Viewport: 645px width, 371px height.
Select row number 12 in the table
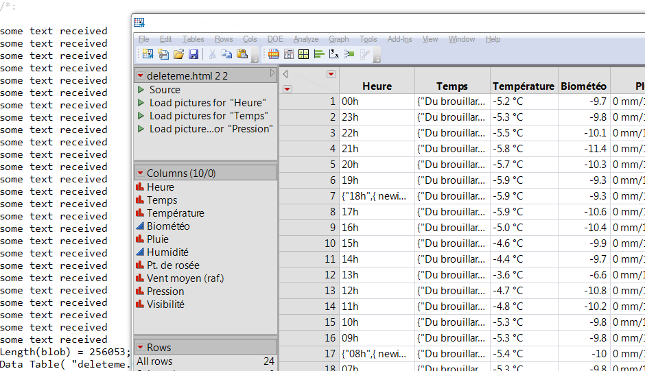pos(309,275)
